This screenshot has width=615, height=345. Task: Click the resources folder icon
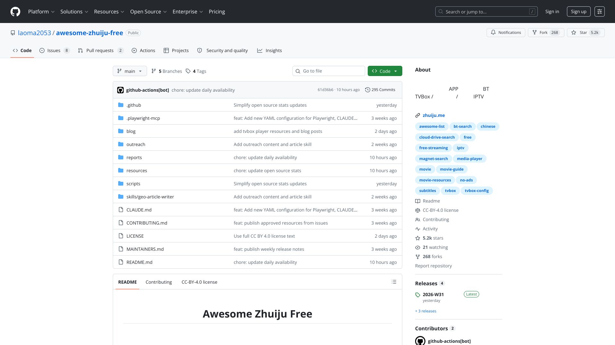point(121,170)
